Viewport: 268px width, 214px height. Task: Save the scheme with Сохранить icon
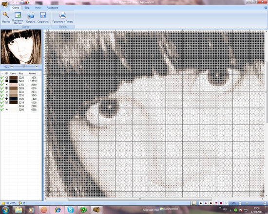(43, 15)
